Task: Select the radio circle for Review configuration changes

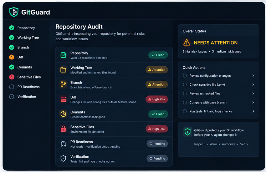Action: (x=185, y=76)
